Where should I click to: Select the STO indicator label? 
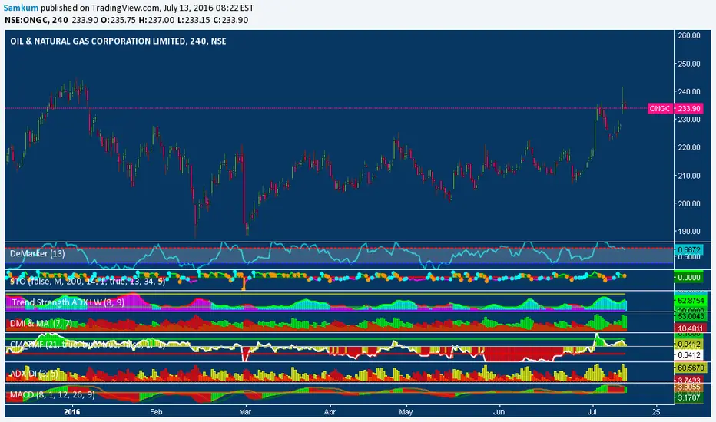click(88, 282)
